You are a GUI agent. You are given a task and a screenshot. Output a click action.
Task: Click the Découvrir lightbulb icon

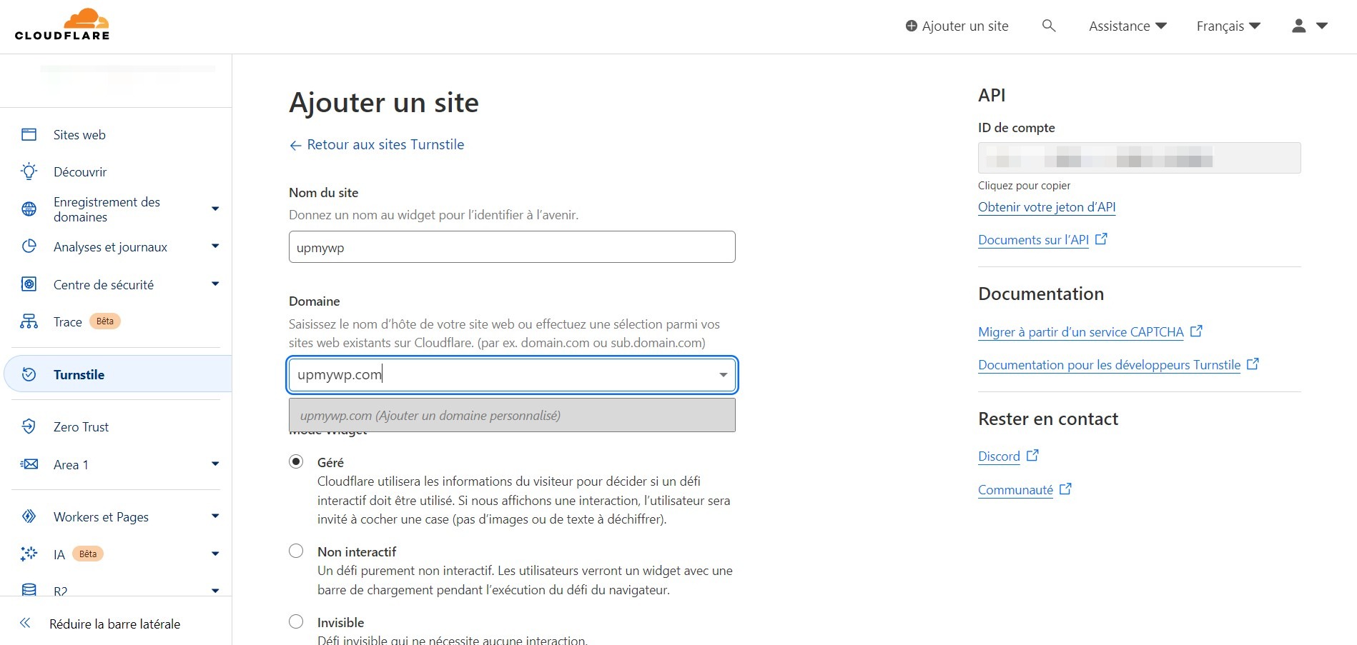click(29, 171)
